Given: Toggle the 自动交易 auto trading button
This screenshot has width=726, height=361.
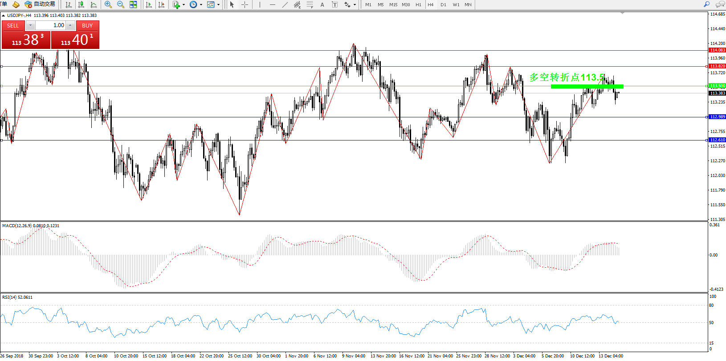Looking at the screenshot, I should click(40, 4).
